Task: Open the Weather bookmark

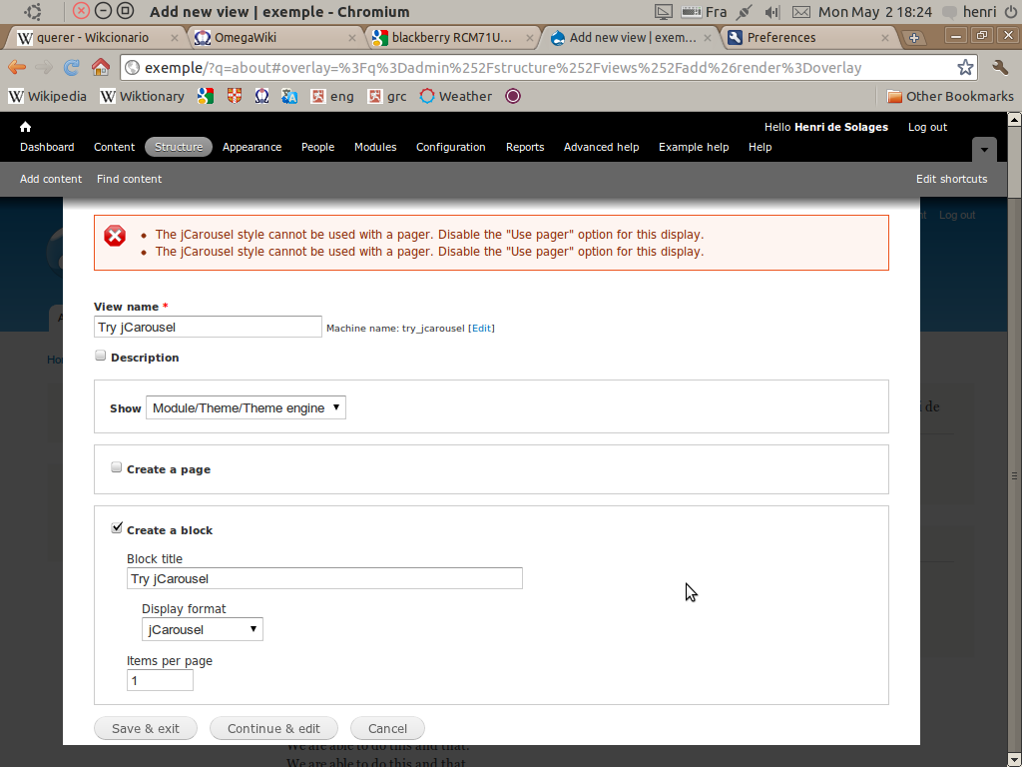Action: coord(455,97)
